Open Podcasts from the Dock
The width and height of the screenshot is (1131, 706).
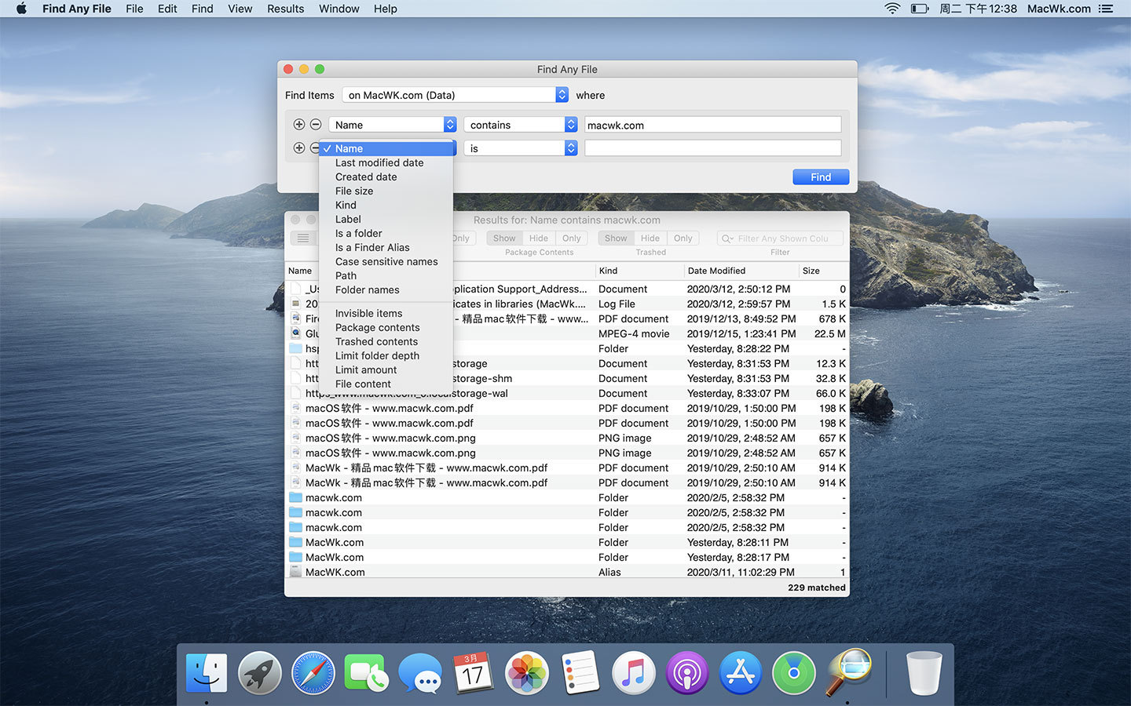tap(687, 673)
